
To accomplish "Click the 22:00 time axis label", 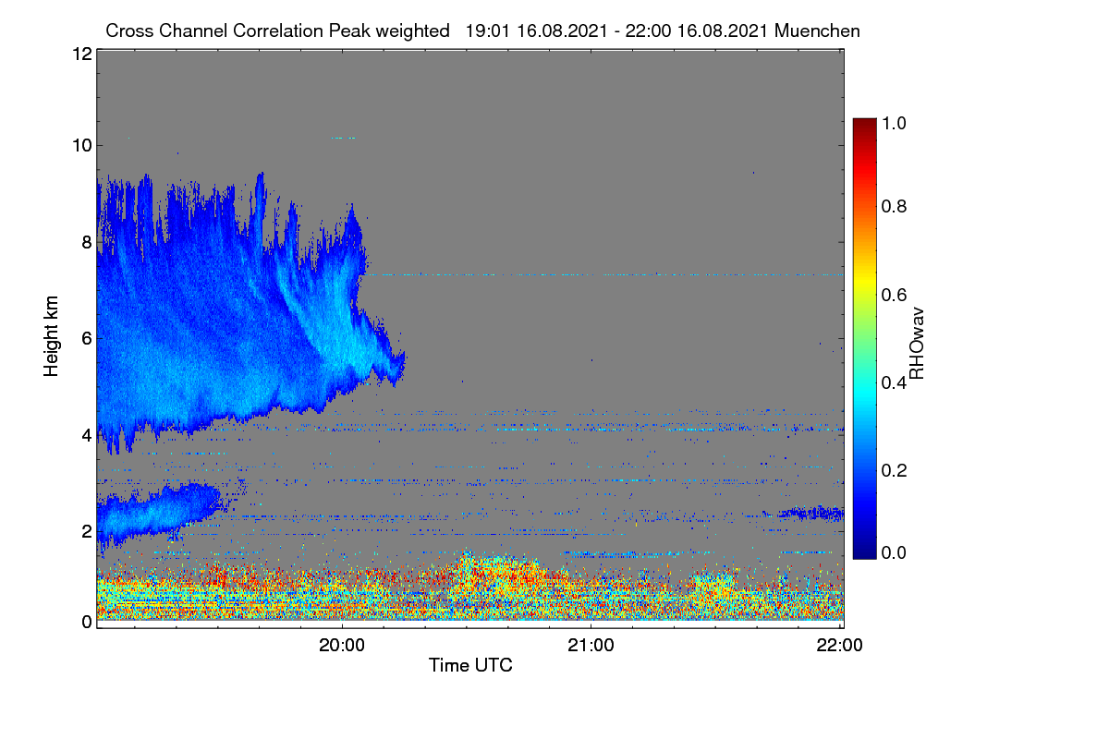I will [x=839, y=646].
